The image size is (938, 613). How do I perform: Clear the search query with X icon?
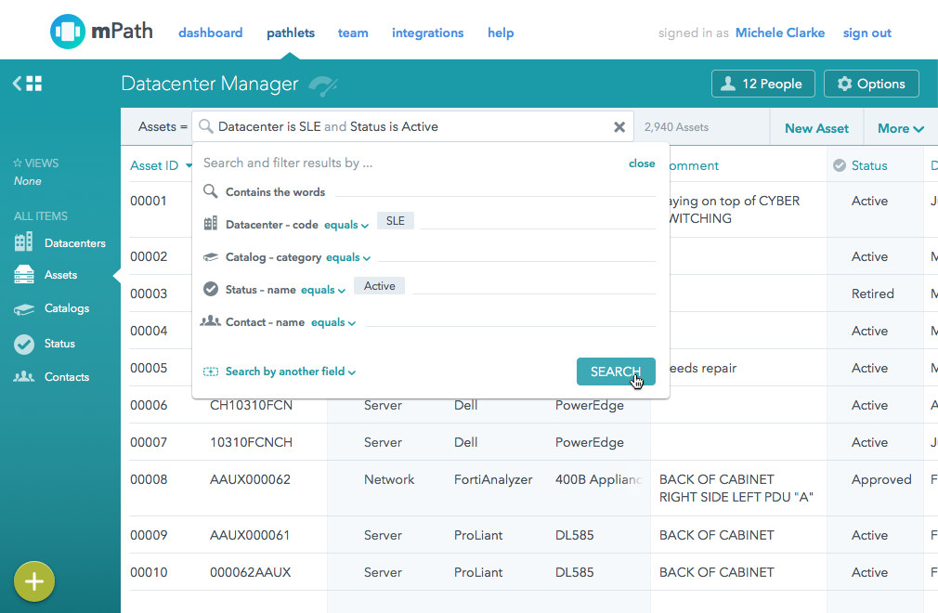(x=619, y=127)
